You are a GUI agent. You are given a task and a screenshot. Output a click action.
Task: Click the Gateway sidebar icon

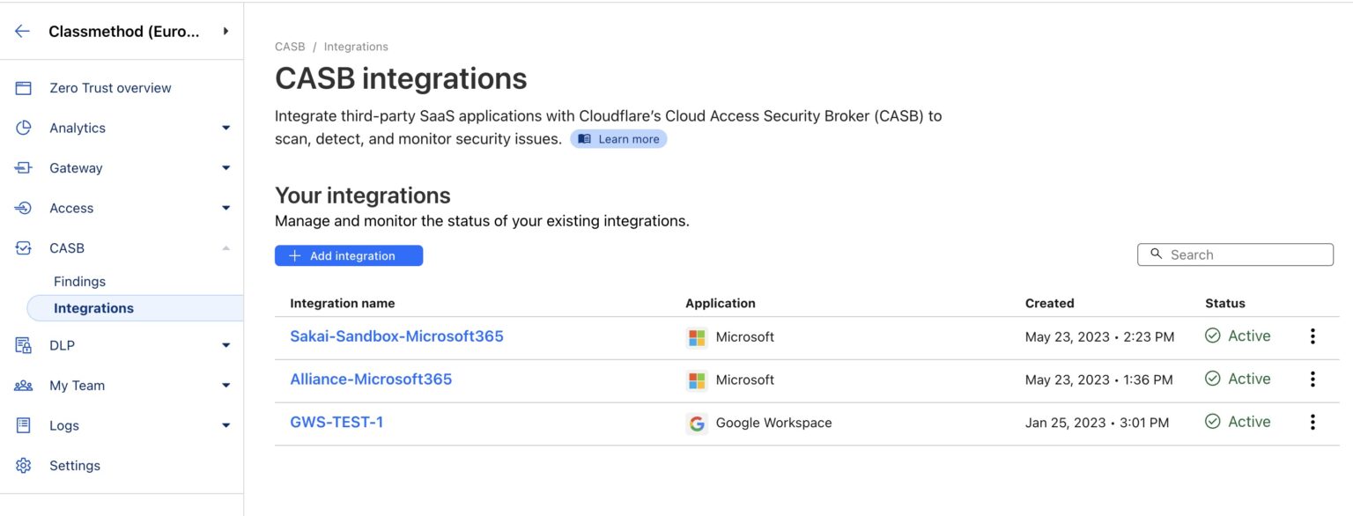coord(21,167)
